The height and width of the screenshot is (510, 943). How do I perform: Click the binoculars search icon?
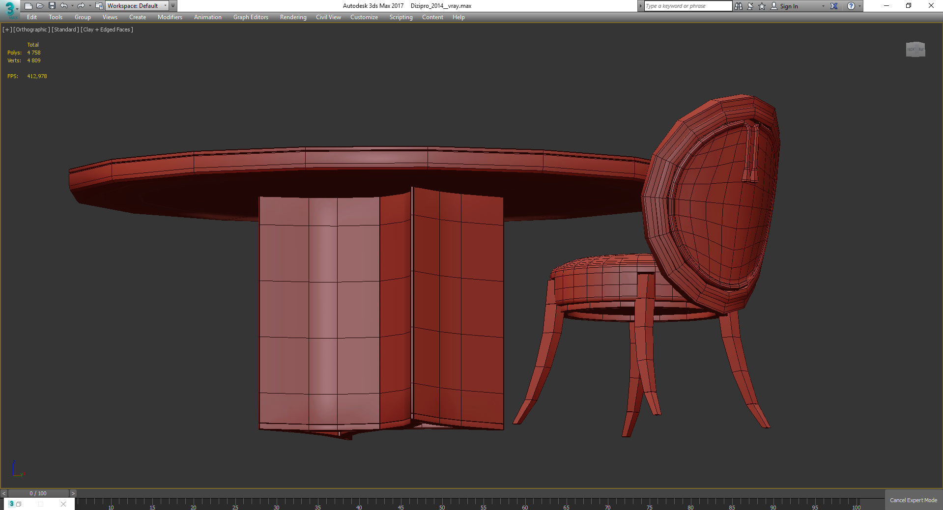[x=739, y=6]
